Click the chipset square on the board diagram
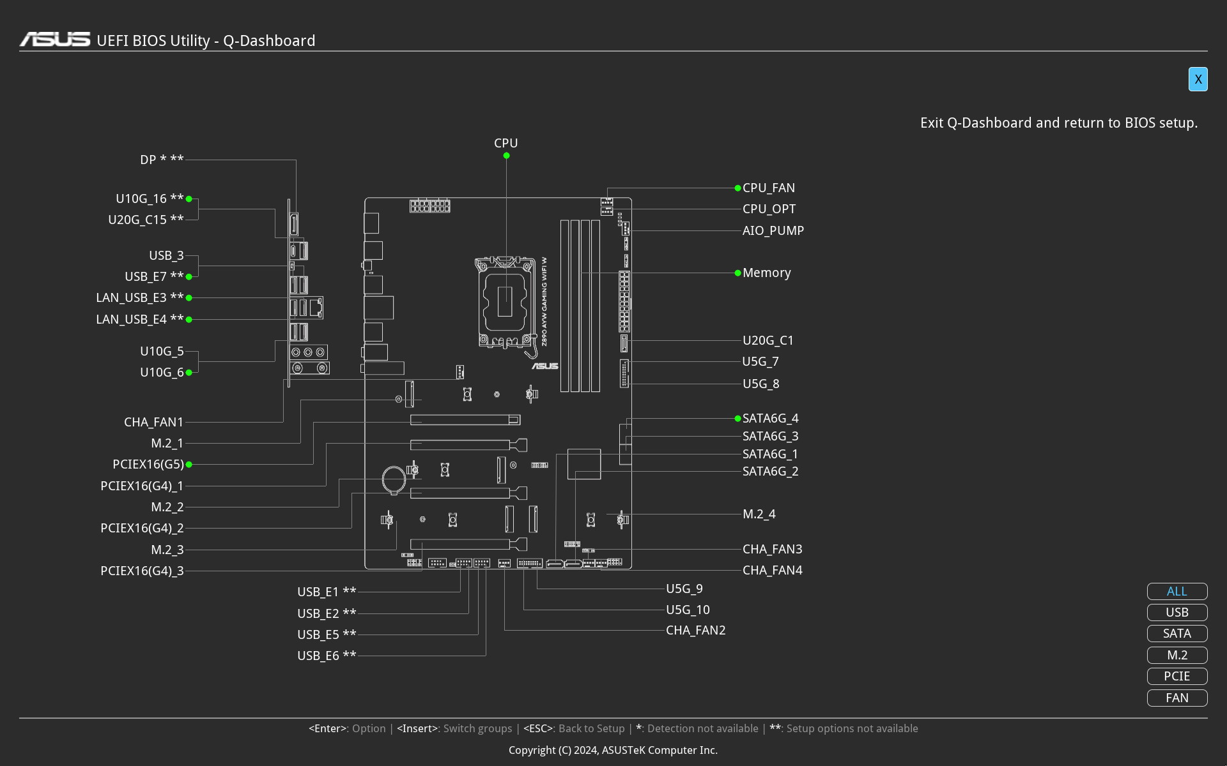The height and width of the screenshot is (766, 1227). coord(584,464)
